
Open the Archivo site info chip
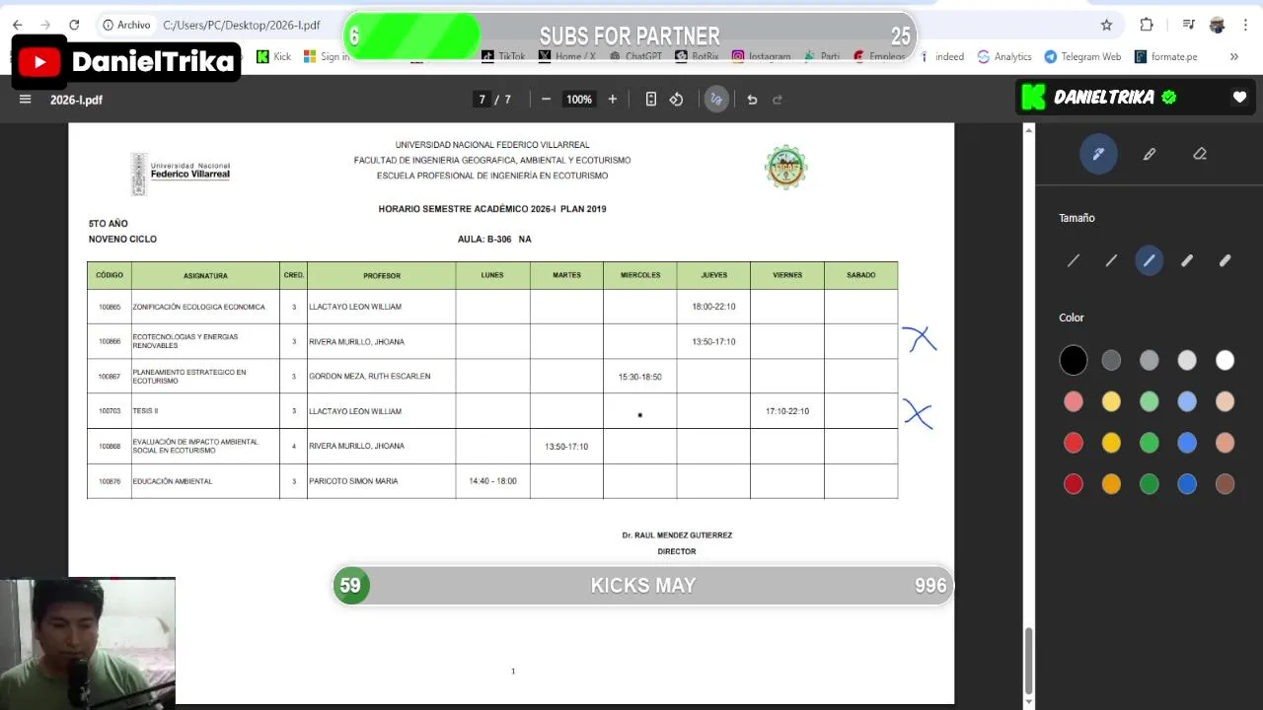point(126,25)
